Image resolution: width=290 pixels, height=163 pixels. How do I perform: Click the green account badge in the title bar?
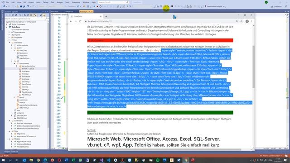(x=266, y=2)
